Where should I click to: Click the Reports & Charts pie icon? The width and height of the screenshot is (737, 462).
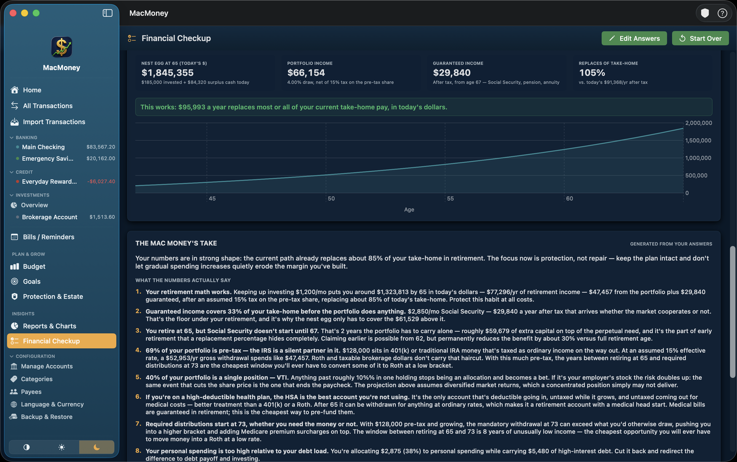click(x=15, y=326)
